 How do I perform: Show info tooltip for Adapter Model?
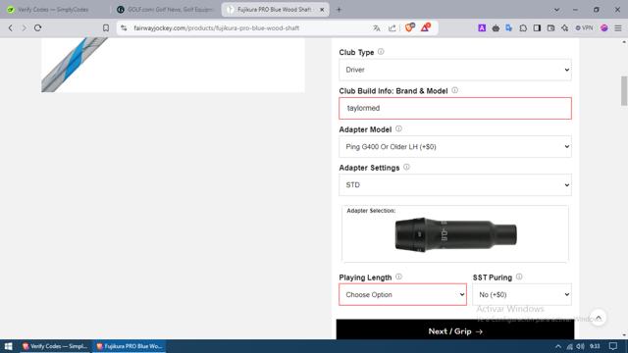(398, 128)
